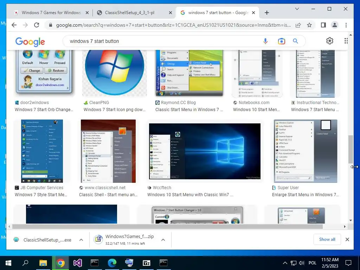Screen dimensions: 360x270
Task: Search by image with camera icon
Action: point(281,41)
